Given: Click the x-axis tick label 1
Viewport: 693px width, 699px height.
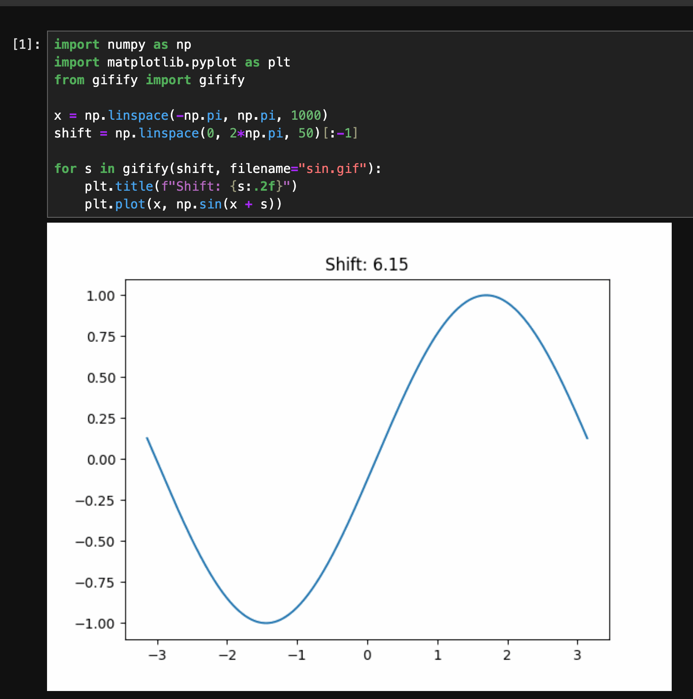Looking at the screenshot, I should coord(437,655).
